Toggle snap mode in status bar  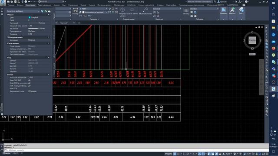[178, 154]
